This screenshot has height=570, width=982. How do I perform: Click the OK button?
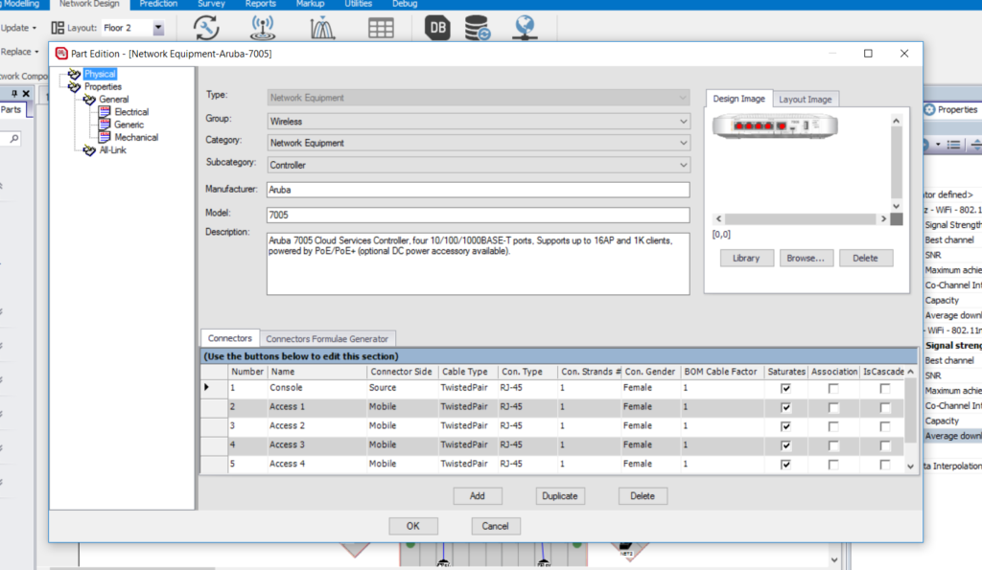coord(413,526)
